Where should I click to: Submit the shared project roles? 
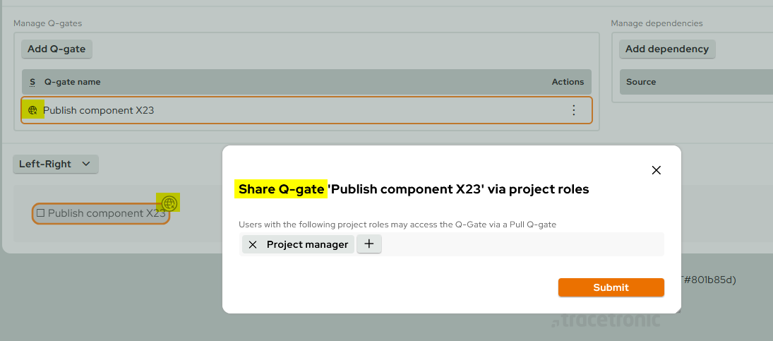pos(611,287)
